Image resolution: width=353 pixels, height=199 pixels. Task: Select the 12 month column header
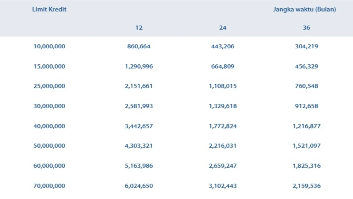[139, 28]
